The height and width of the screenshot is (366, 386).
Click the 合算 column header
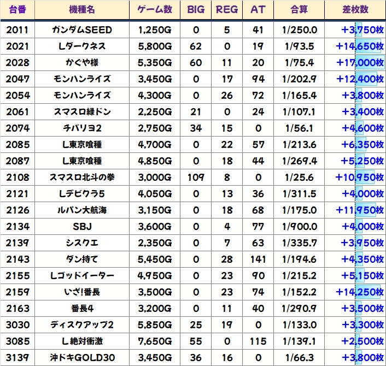point(299,10)
